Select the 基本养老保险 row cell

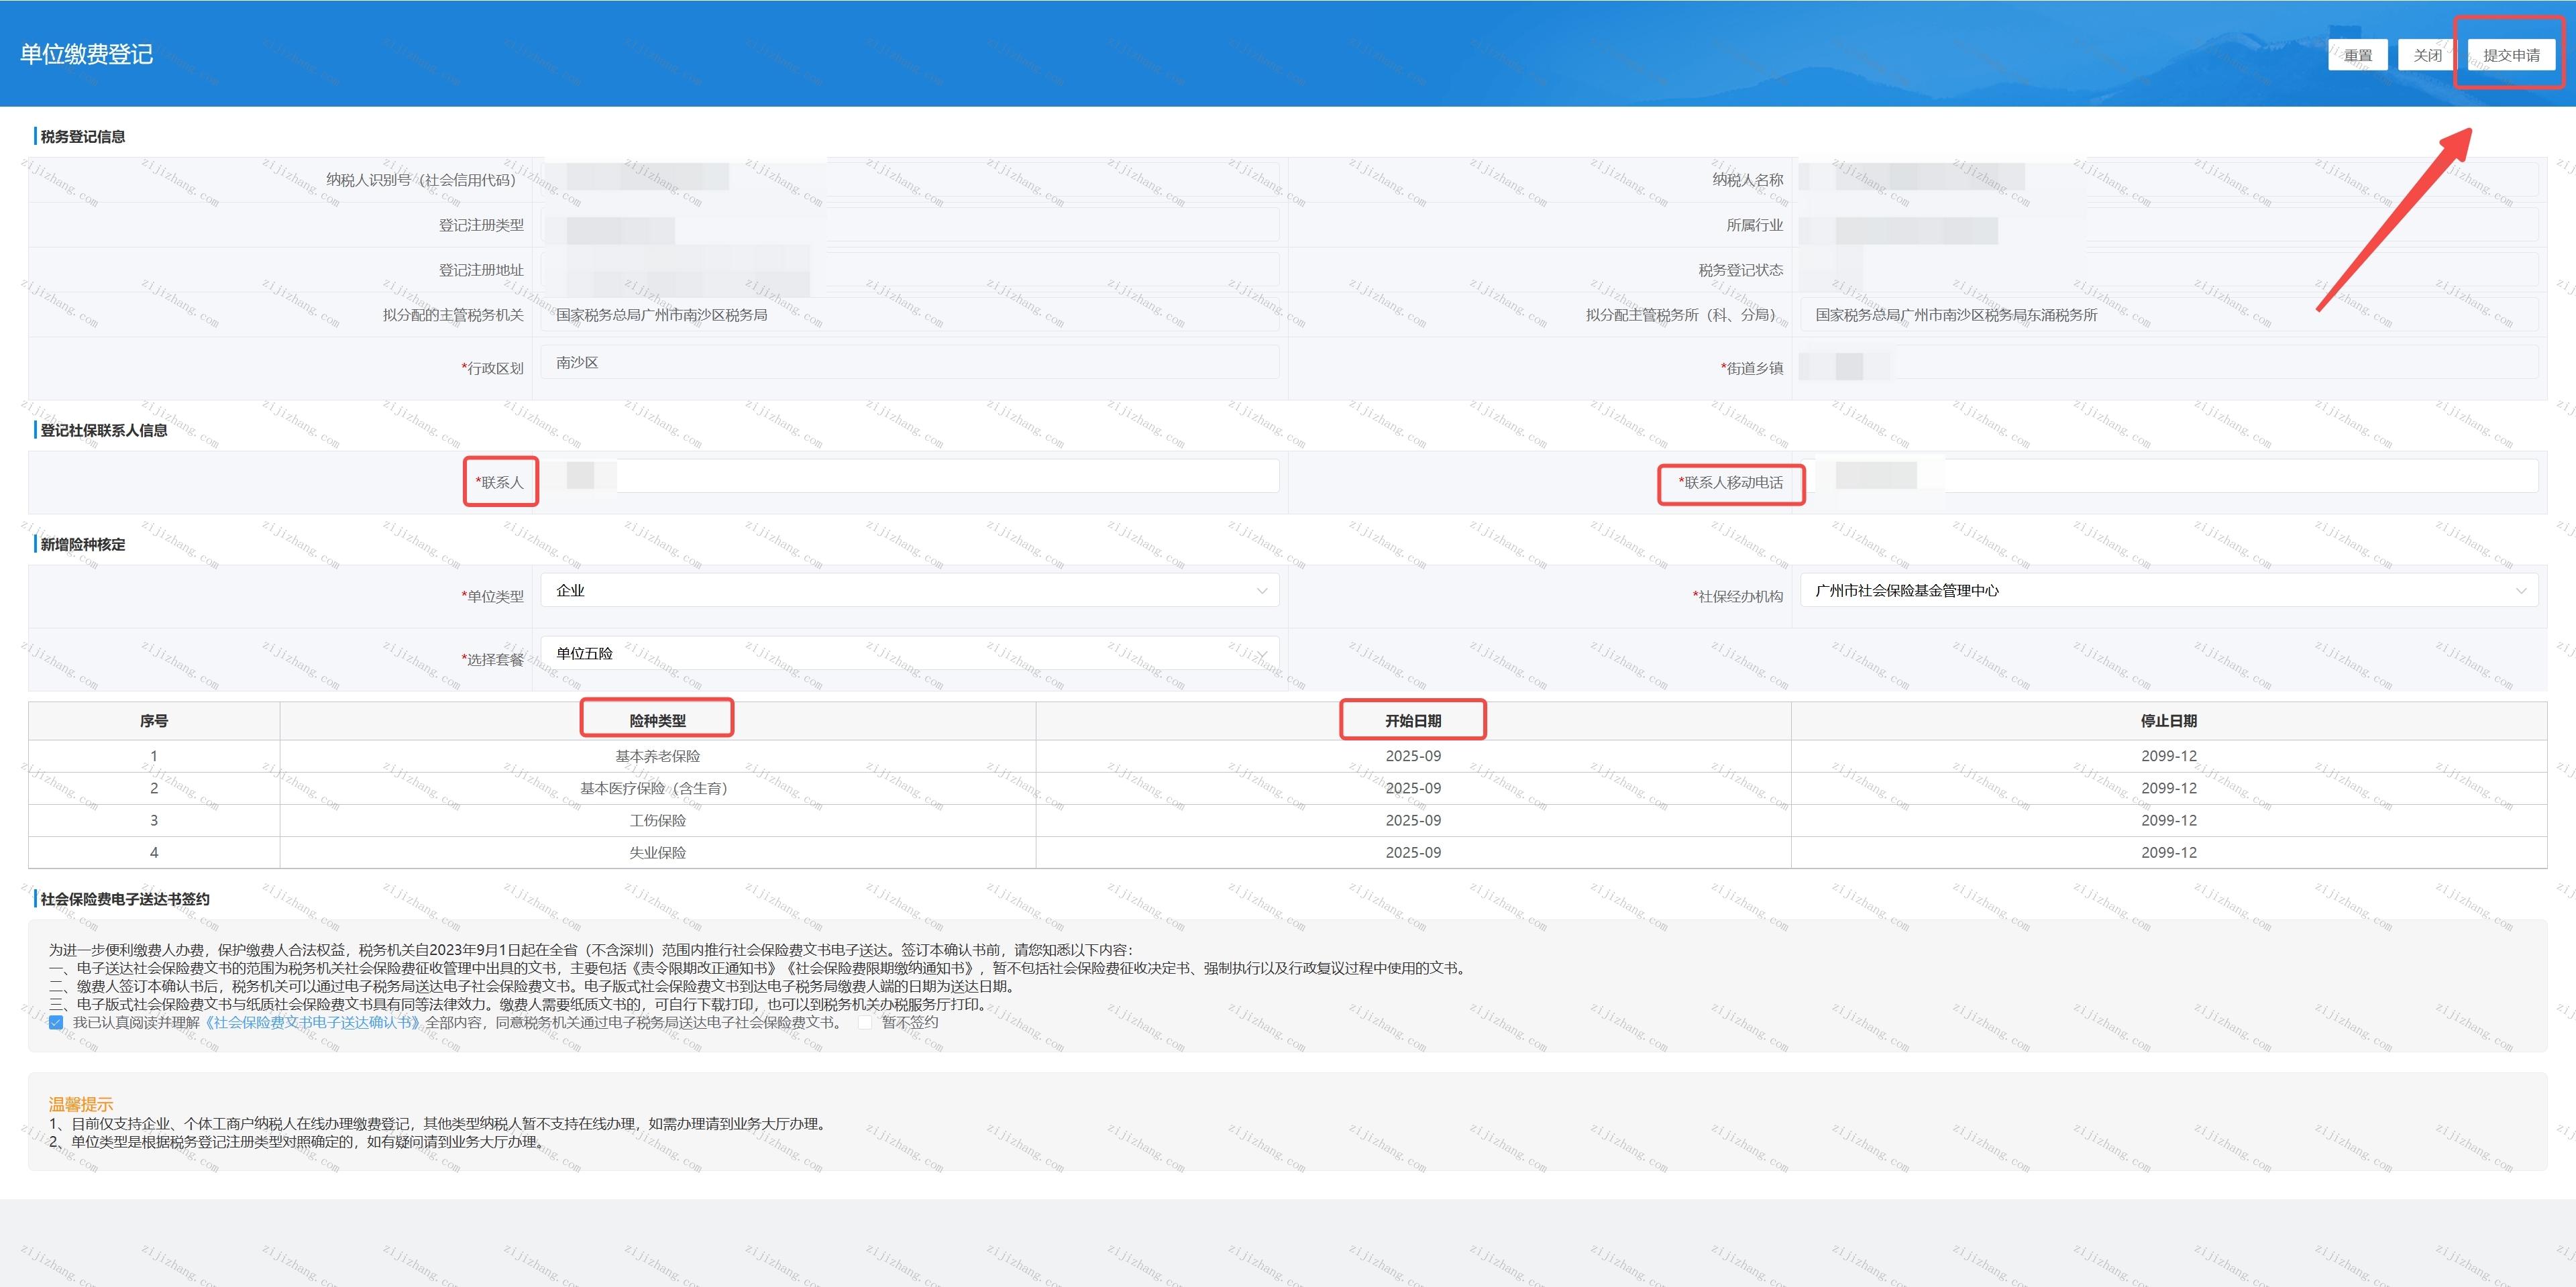pos(657,756)
